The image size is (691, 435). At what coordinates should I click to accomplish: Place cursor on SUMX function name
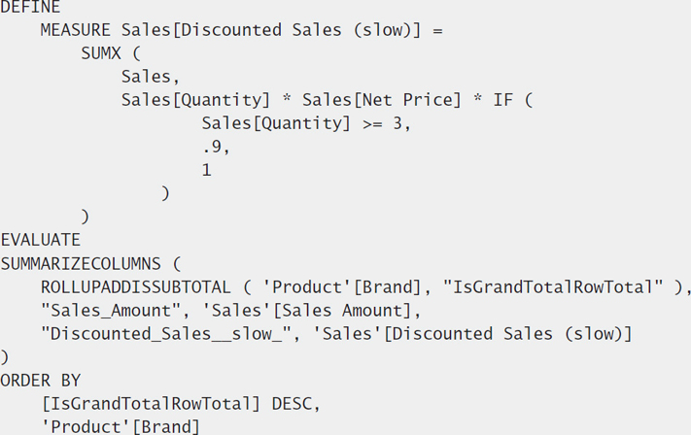coord(101,53)
